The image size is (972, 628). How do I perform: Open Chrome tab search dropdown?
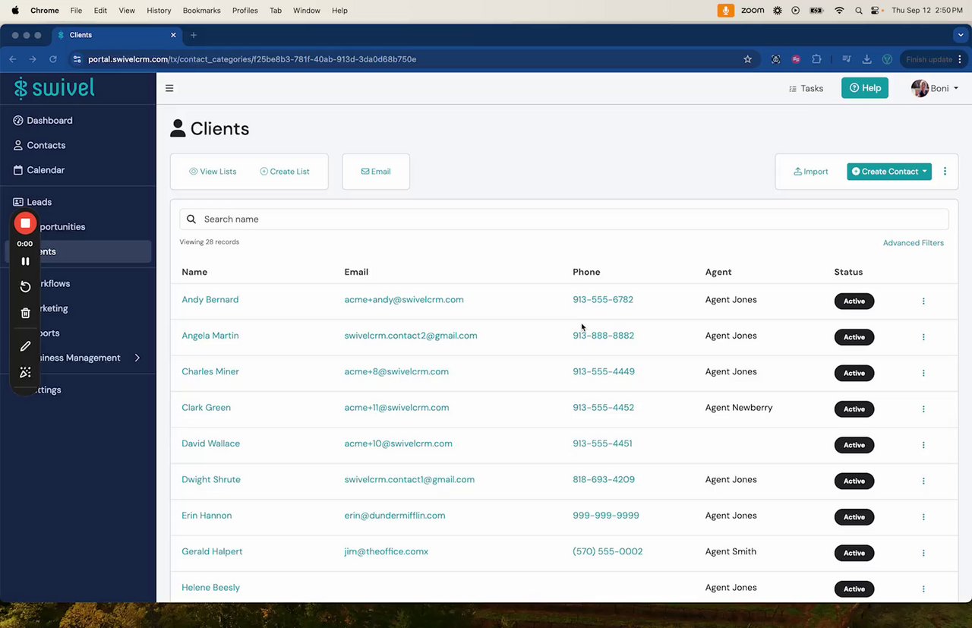coord(961,35)
